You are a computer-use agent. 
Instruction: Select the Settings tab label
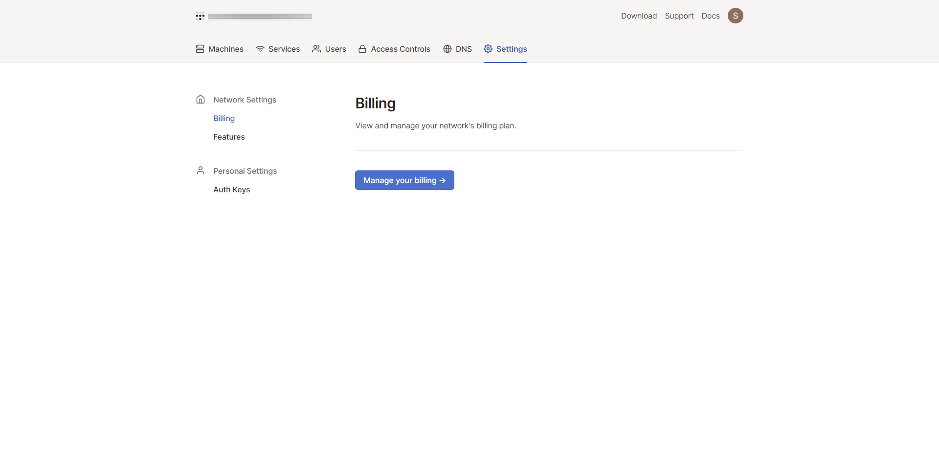pos(512,49)
